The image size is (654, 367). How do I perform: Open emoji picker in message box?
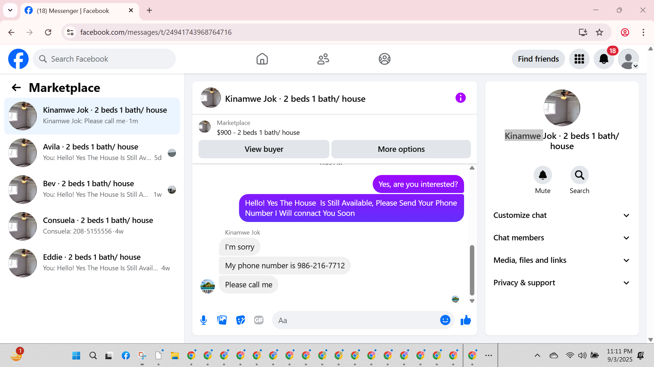[445, 320]
